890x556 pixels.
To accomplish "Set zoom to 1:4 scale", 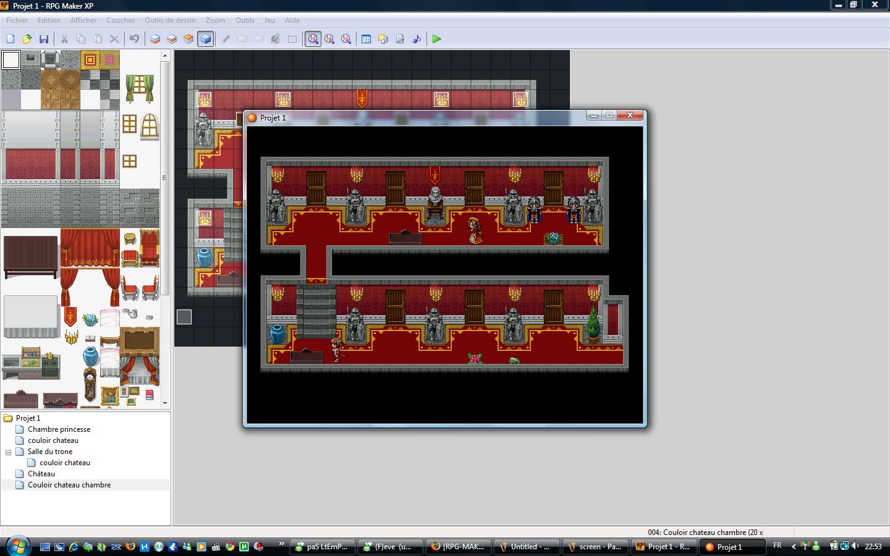I will pos(346,39).
